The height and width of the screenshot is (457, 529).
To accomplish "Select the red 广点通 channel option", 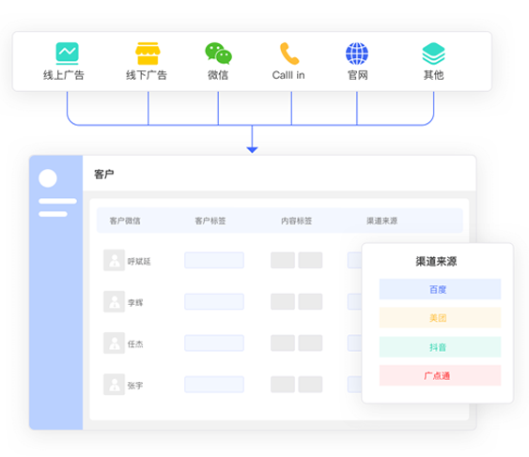I will 440,375.
